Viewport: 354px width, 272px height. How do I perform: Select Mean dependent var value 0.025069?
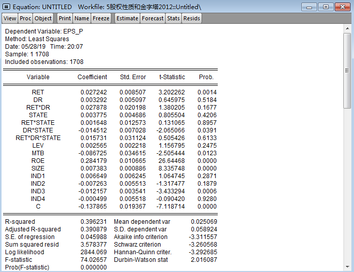pos(204,222)
